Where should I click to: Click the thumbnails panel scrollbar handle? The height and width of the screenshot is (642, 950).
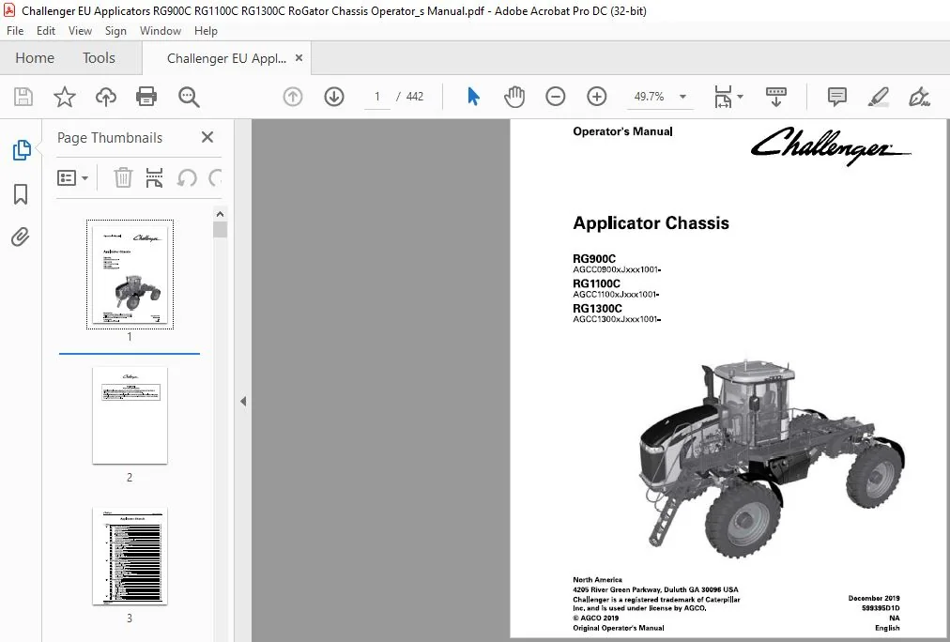point(220,230)
